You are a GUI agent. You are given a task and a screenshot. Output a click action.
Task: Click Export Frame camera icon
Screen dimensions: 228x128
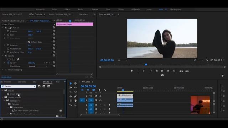162,75
